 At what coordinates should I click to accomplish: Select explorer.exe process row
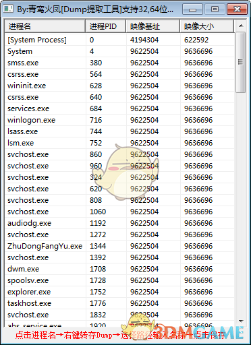pyautogui.click(x=119, y=292)
